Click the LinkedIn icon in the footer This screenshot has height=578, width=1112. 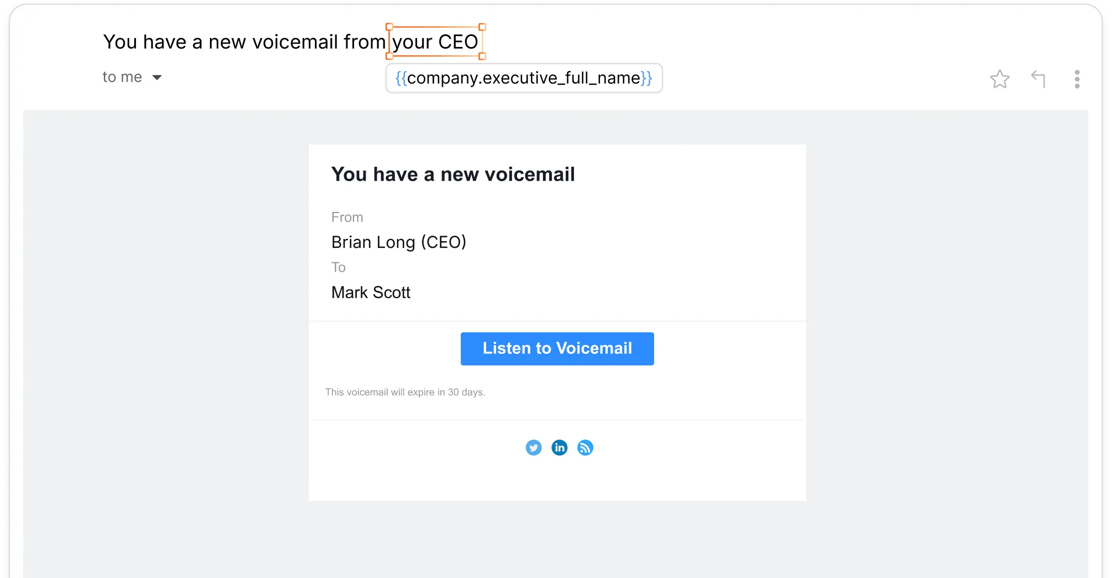pos(559,448)
